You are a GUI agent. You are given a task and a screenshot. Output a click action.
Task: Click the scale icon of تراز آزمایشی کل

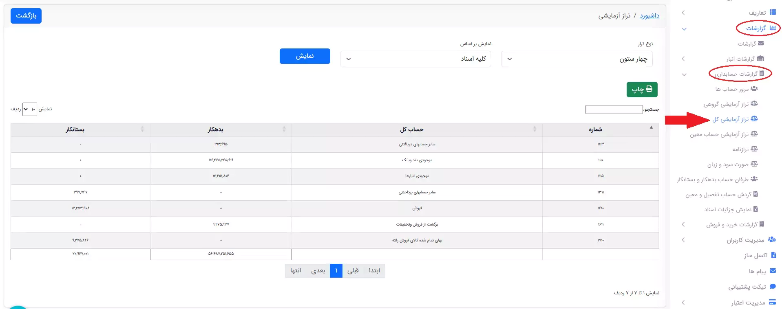754,119
